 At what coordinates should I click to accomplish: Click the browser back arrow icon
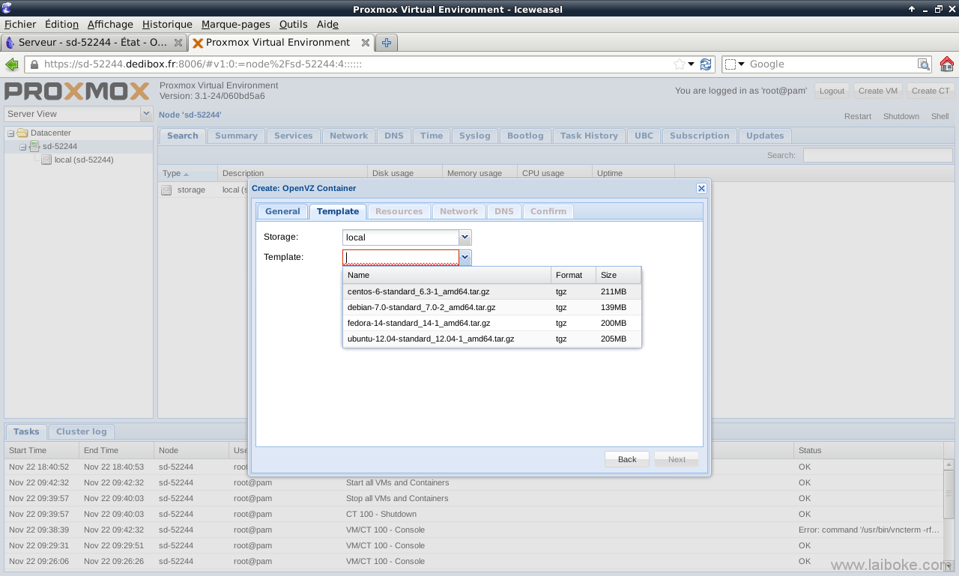click(x=12, y=64)
